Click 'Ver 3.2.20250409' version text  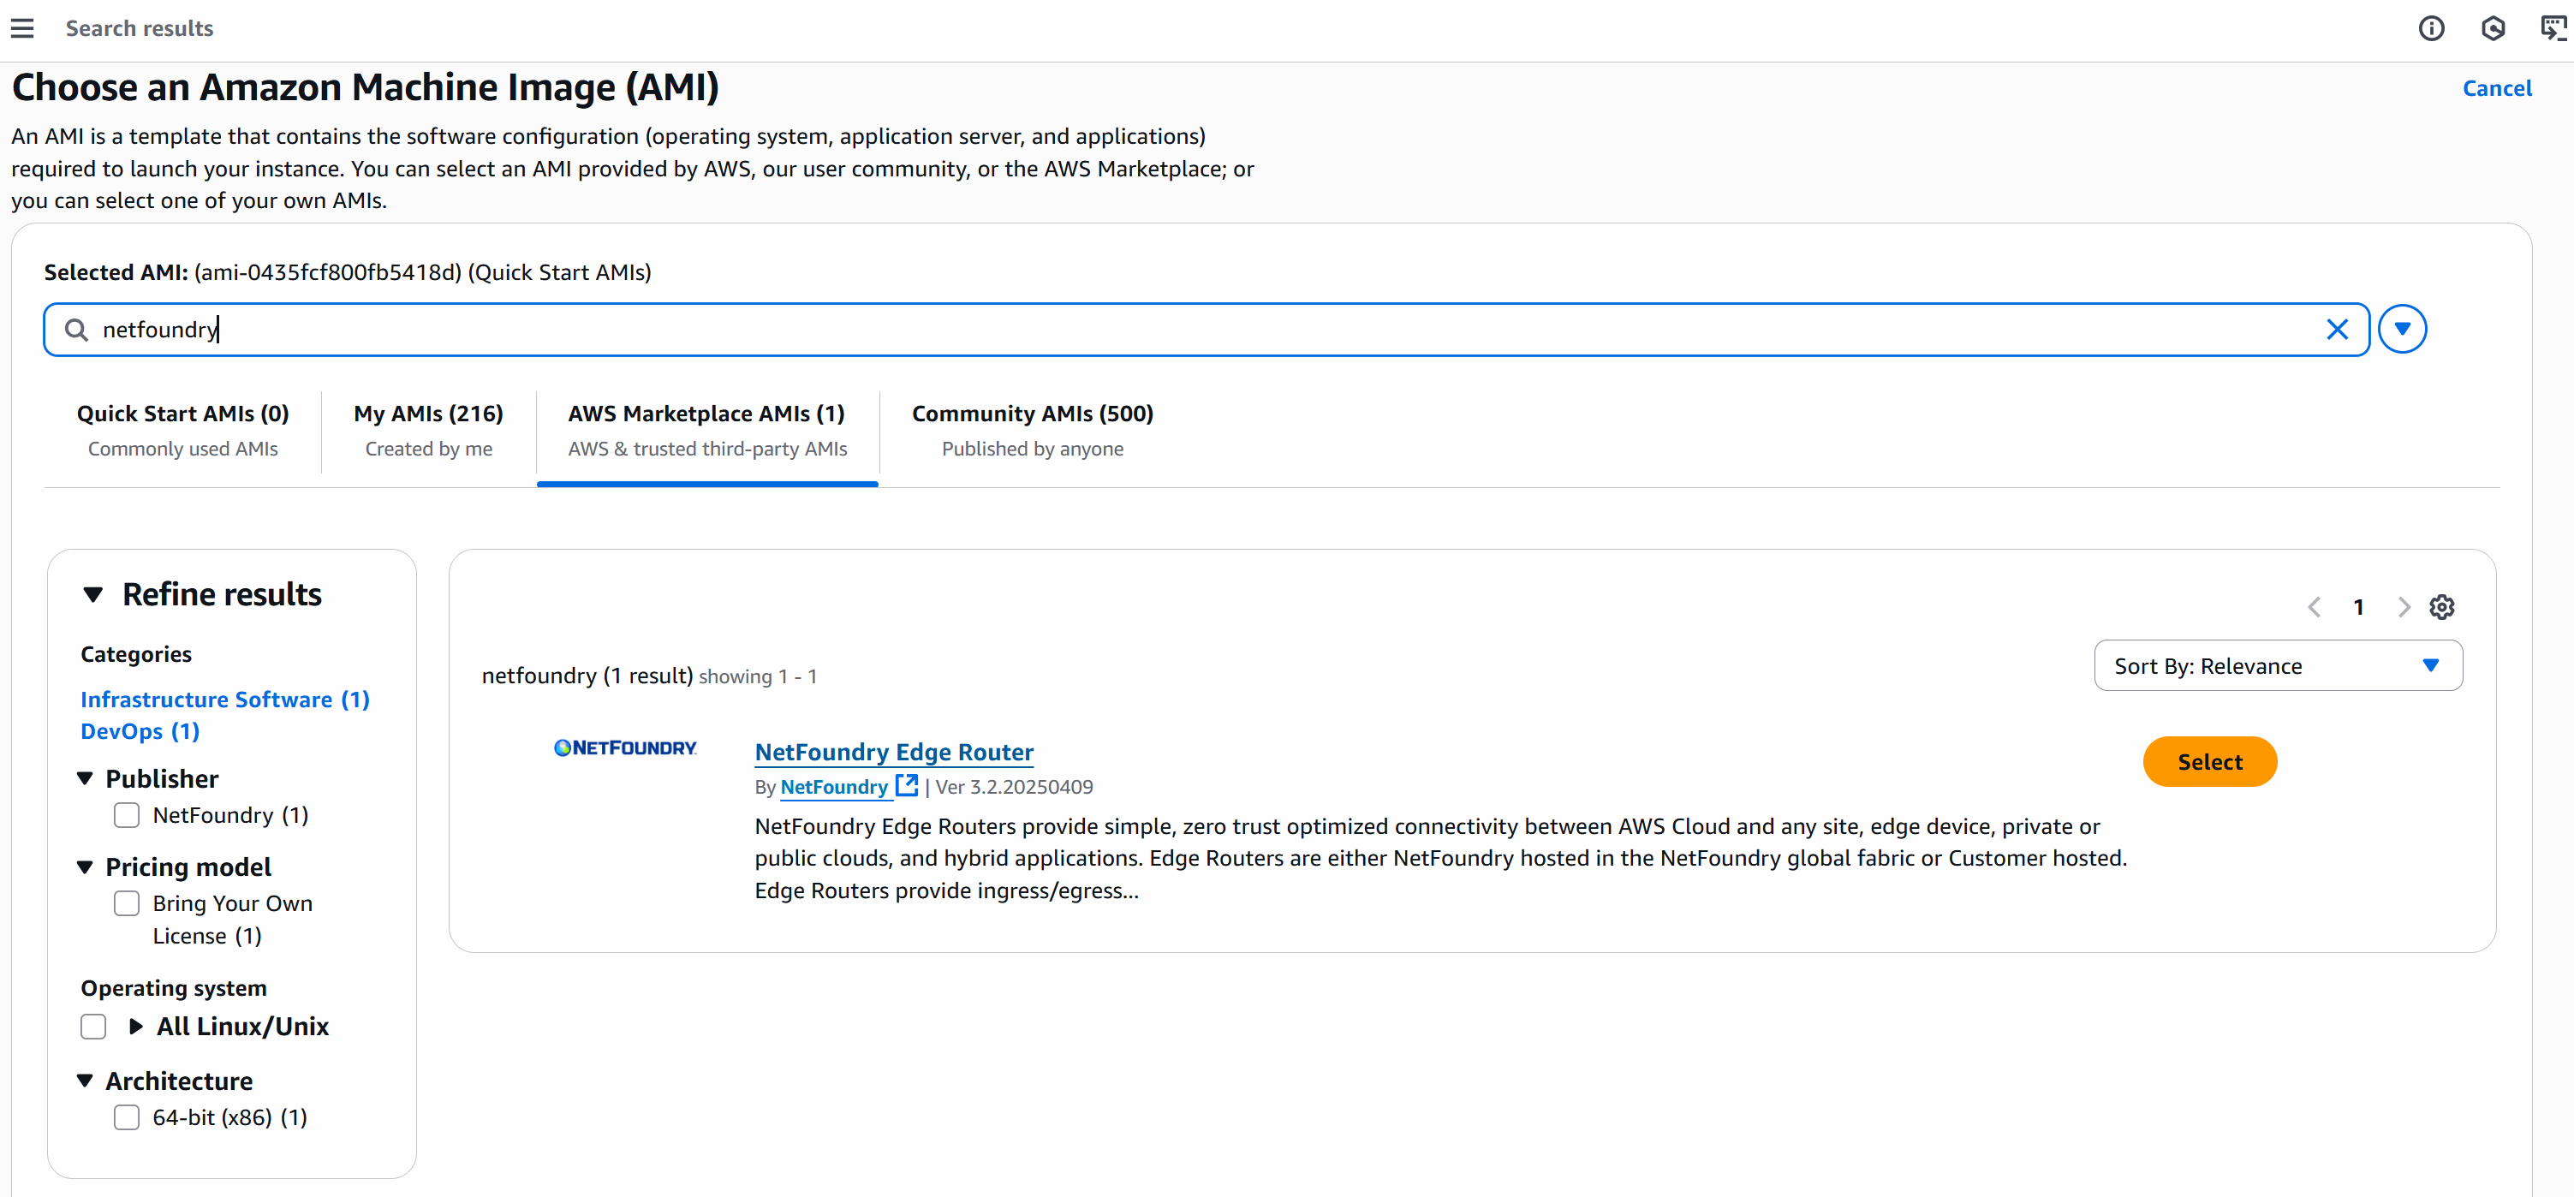[1013, 786]
